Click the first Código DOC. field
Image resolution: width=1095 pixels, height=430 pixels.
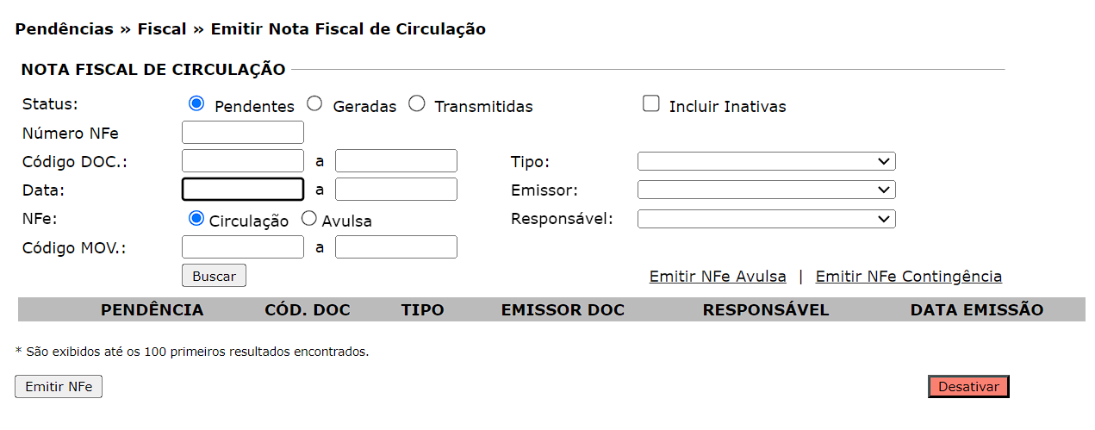[243, 161]
